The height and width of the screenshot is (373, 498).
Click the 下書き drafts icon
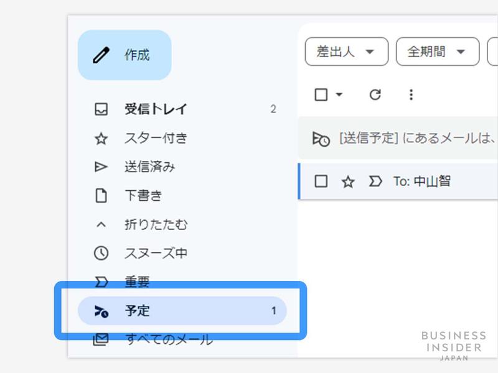coord(101,195)
